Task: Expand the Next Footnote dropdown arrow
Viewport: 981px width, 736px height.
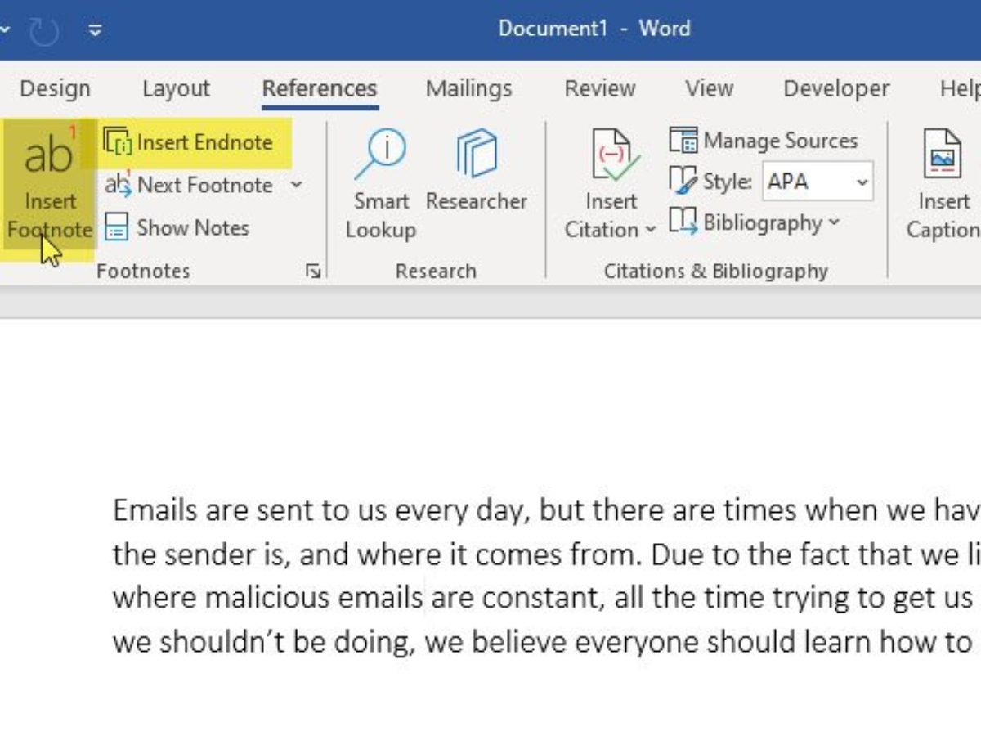Action: tap(296, 185)
